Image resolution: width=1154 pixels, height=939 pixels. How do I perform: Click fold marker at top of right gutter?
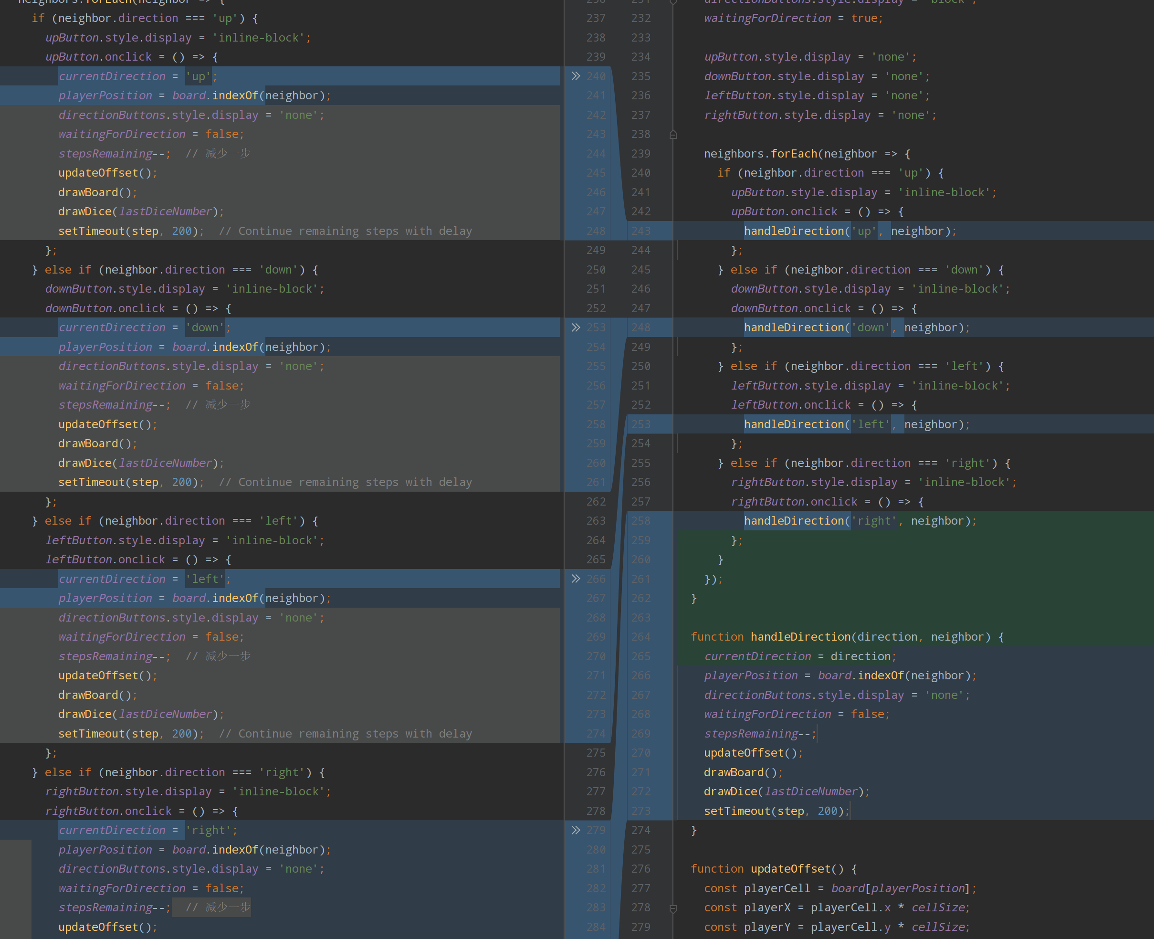[673, 2]
